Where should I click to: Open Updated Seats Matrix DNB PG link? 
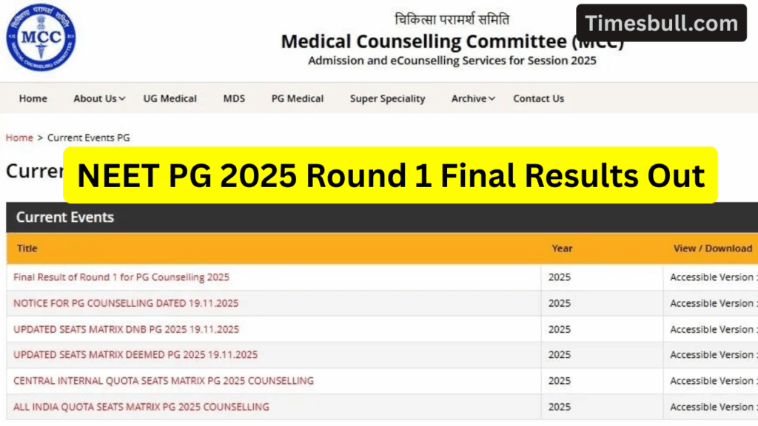tap(127, 329)
